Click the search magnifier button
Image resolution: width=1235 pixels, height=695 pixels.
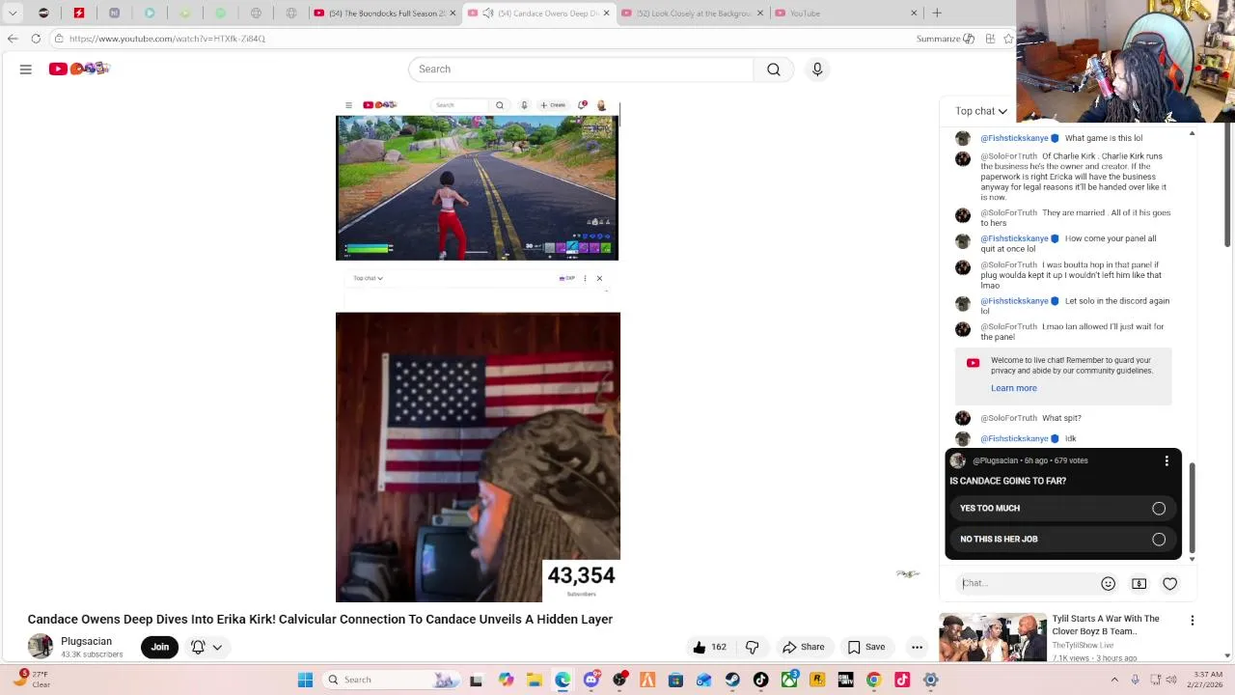(x=774, y=69)
